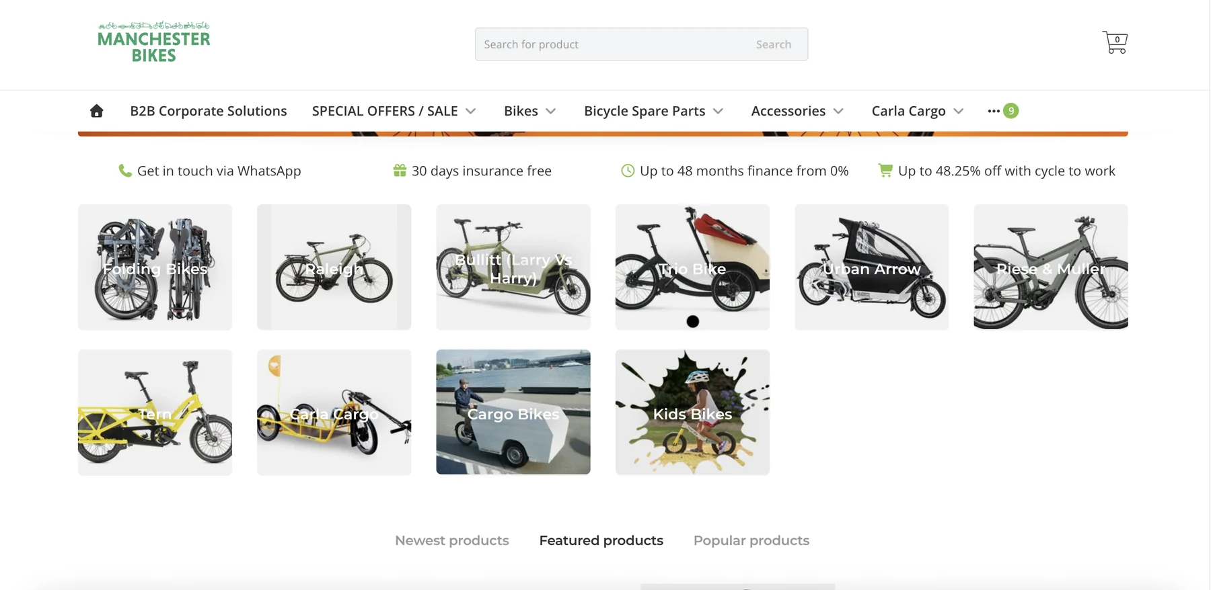Open the Carla Cargo category tile

tap(334, 413)
